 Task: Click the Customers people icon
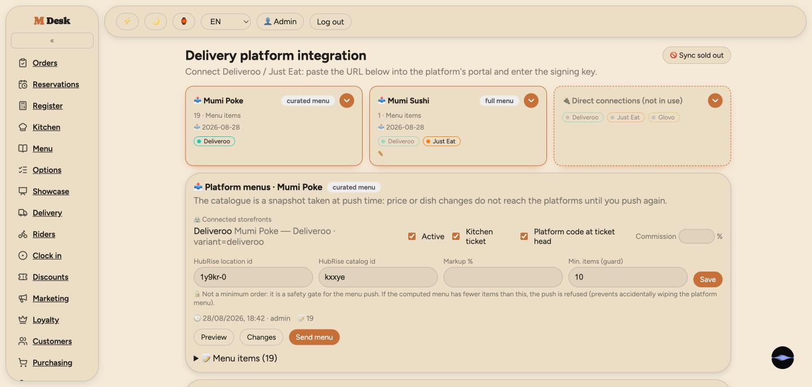click(x=23, y=341)
